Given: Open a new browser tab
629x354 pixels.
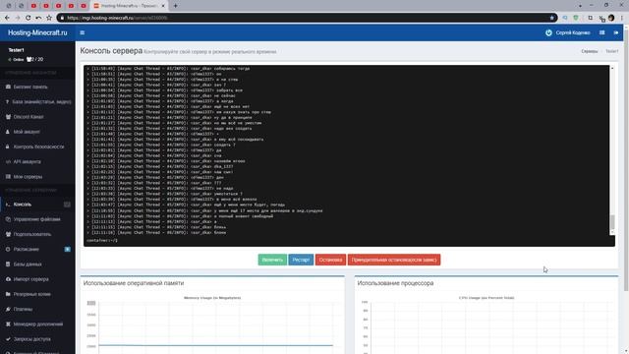Looking at the screenshot, I should click(175, 6).
